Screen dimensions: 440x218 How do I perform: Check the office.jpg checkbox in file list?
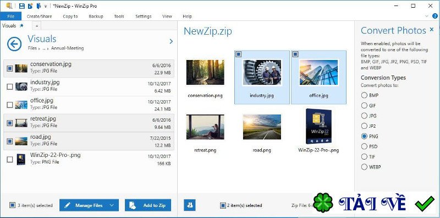[x=9, y=105]
